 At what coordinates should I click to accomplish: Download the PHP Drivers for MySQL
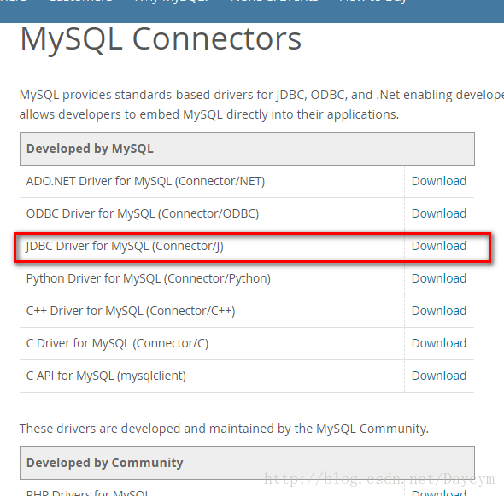coord(439,493)
